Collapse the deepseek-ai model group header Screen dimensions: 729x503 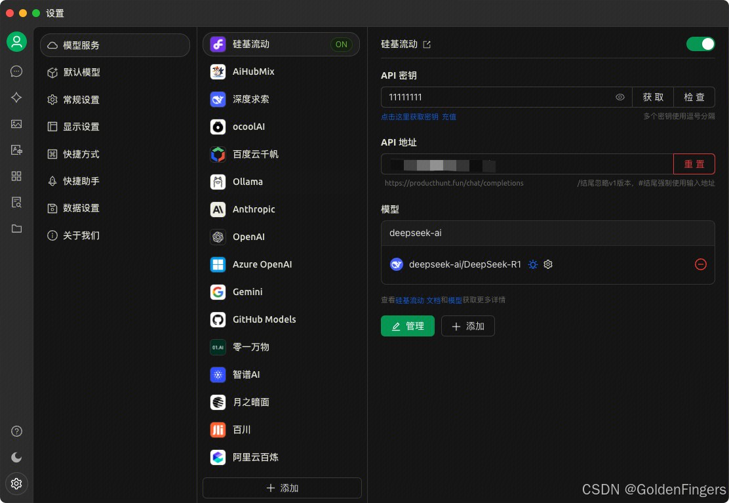tap(547, 233)
